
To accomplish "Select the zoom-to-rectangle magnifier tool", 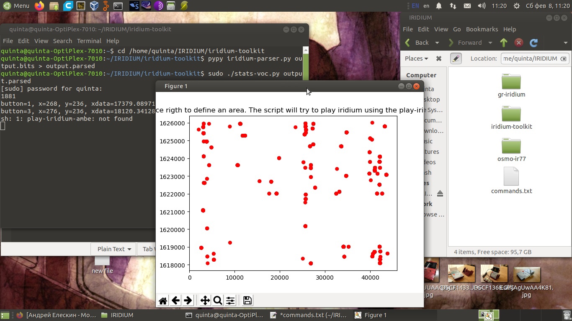I will click(217, 301).
